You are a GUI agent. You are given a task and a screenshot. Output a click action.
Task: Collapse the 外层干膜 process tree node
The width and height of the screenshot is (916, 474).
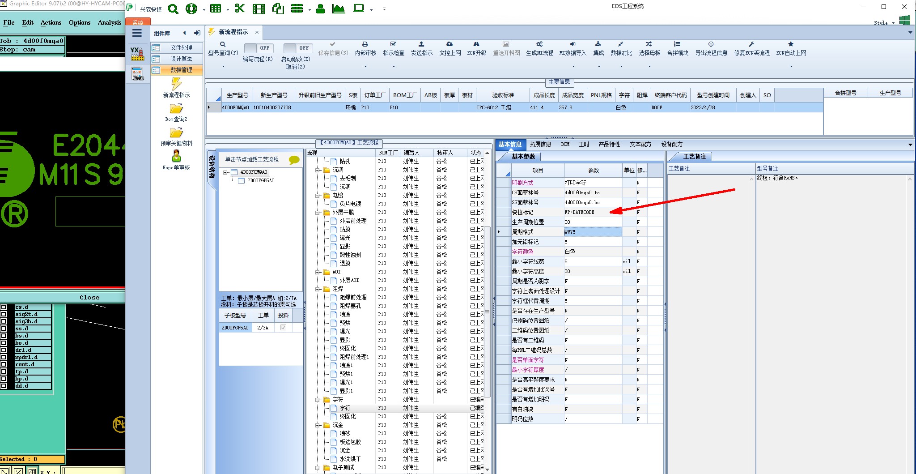318,213
